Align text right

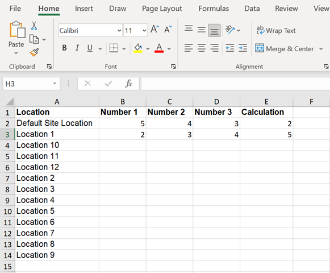tap(215, 48)
